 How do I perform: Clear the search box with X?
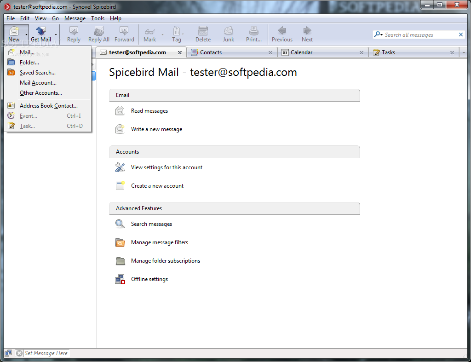click(x=461, y=35)
